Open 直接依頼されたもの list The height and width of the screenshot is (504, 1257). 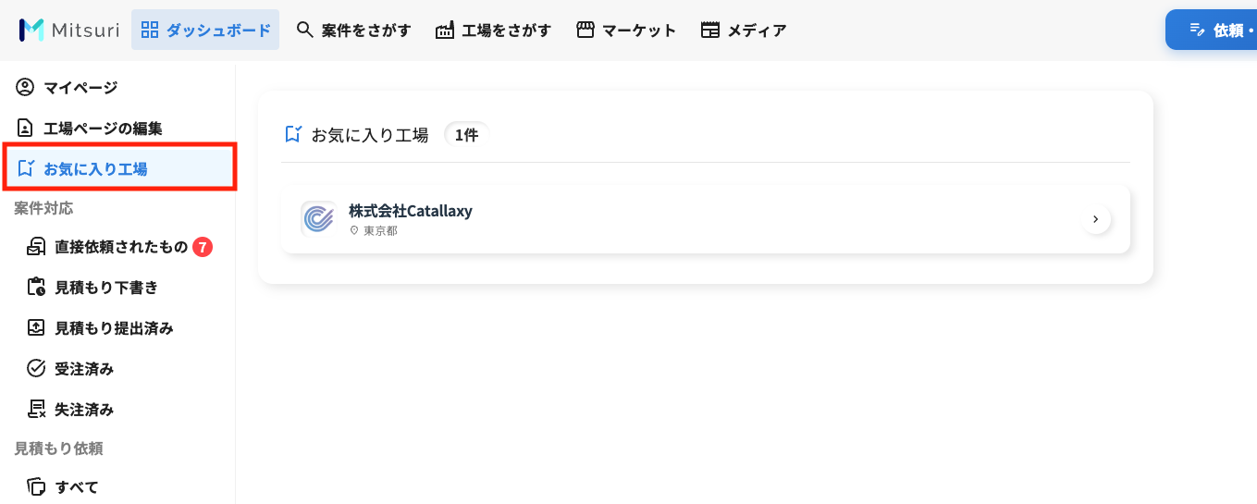click(120, 247)
